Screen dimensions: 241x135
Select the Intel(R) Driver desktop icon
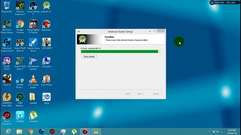(x=20, y=81)
